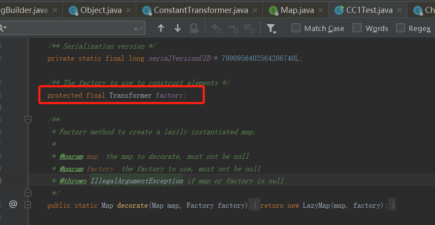The image size is (435, 225).
Task: Click inside the search text field
Action: [69, 28]
